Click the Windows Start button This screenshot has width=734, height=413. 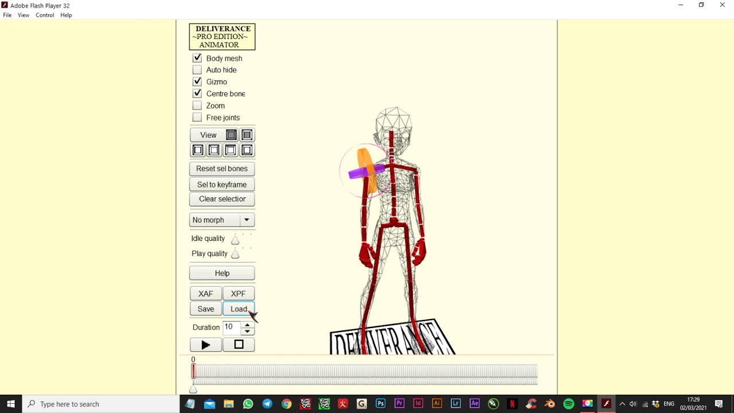tap(11, 404)
